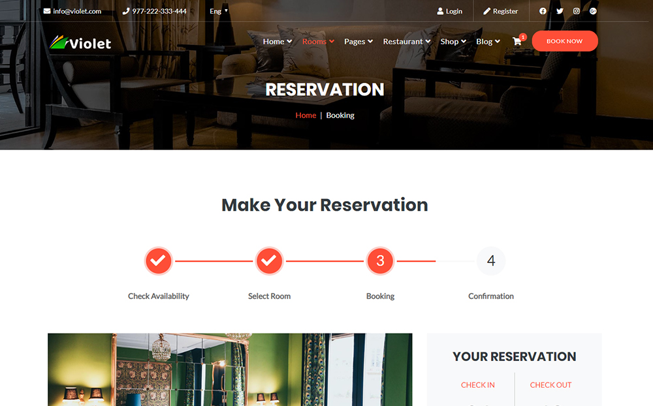
Task: Follow the Home breadcrumb link
Action: [306, 116]
